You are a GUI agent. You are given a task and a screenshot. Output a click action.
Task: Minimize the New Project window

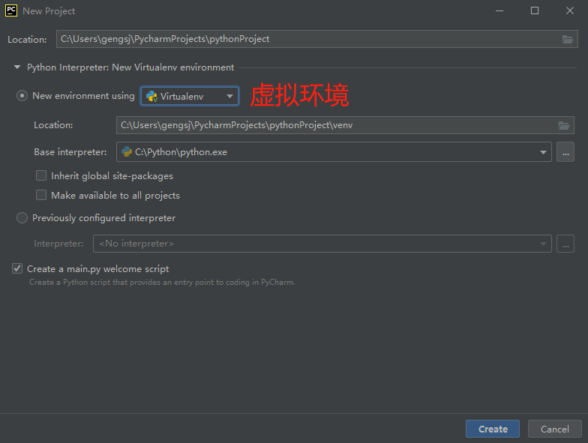click(x=499, y=10)
